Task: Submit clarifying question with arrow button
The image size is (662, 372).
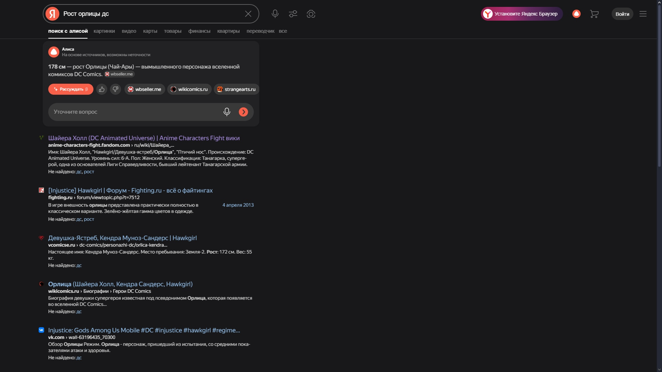Action: coord(243,112)
